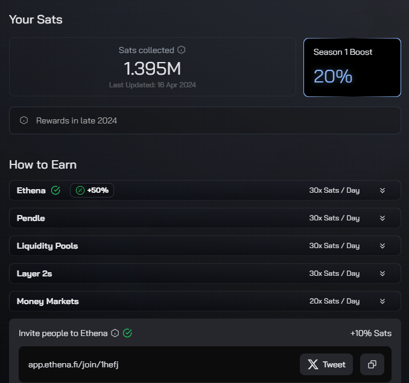The image size is (409, 383).
Task: Click the percent icon in the +50% badge
Action: click(80, 190)
